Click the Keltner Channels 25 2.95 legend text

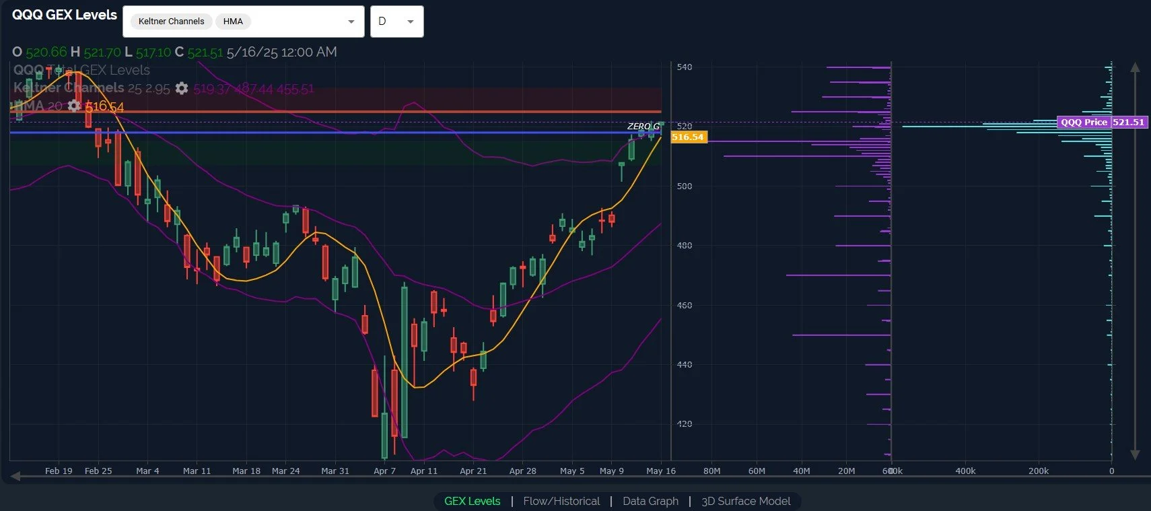(92, 88)
